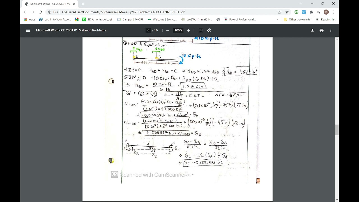
Task: Close the Microsoft Word PDF tab
Action: point(74,4)
